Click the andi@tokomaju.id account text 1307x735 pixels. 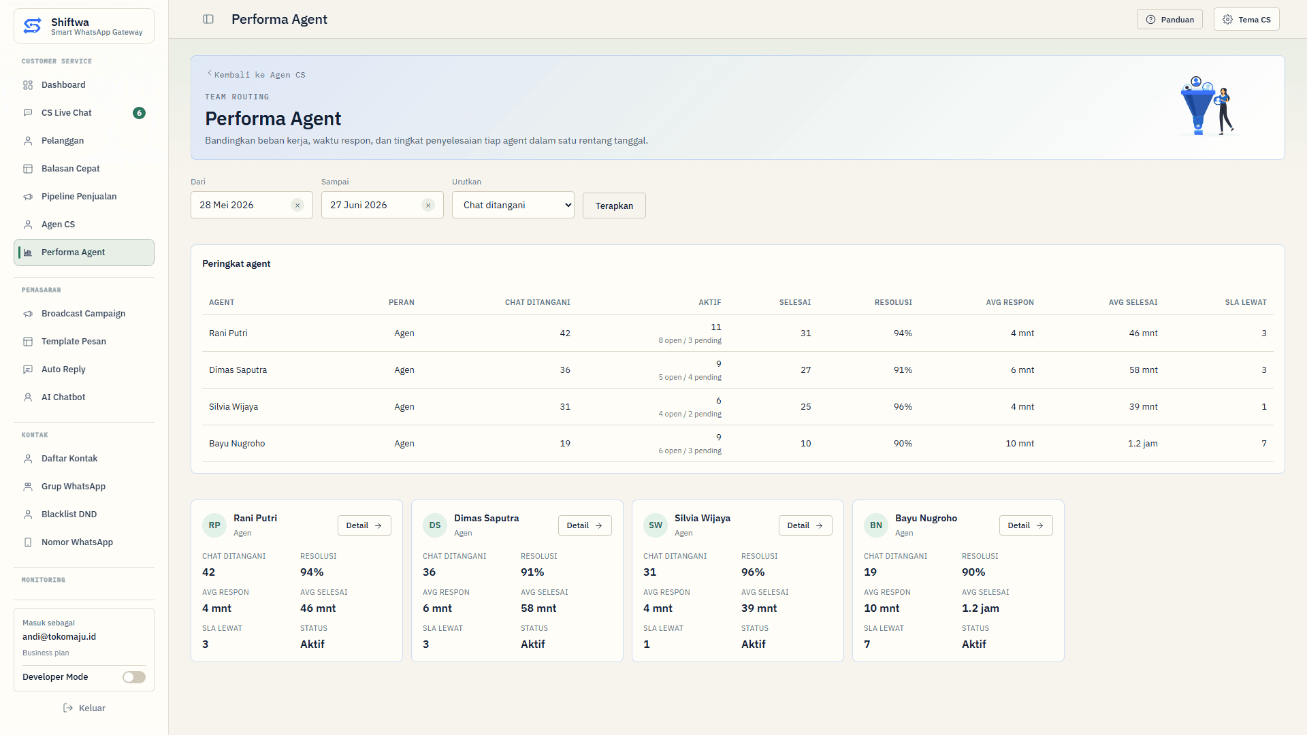59,637
